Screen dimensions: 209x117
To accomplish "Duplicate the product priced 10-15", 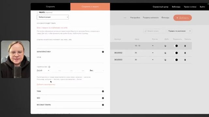I will pos(165,46).
